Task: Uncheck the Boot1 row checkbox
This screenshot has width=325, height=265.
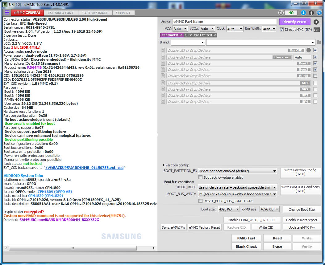Action: point(315,63)
